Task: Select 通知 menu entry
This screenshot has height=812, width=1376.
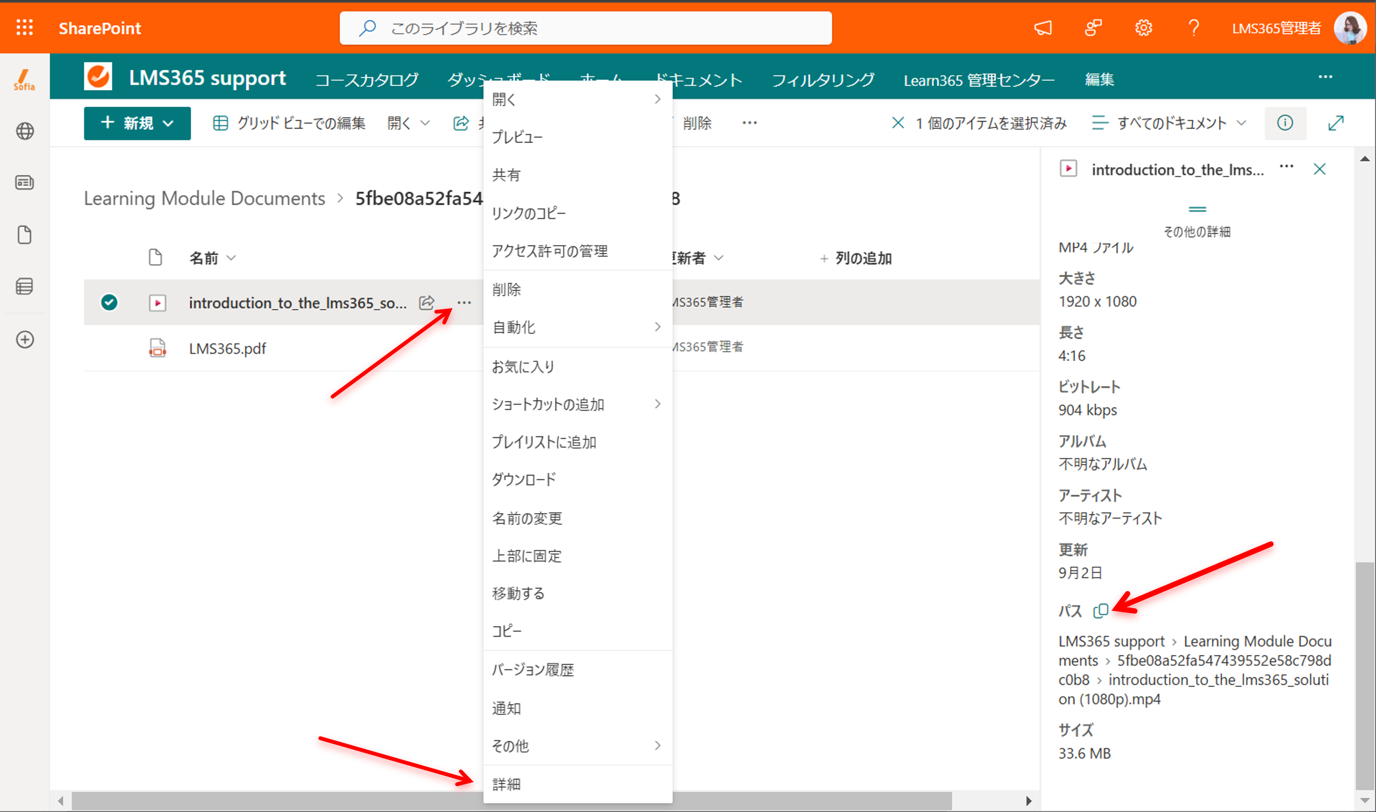Action: click(x=578, y=708)
